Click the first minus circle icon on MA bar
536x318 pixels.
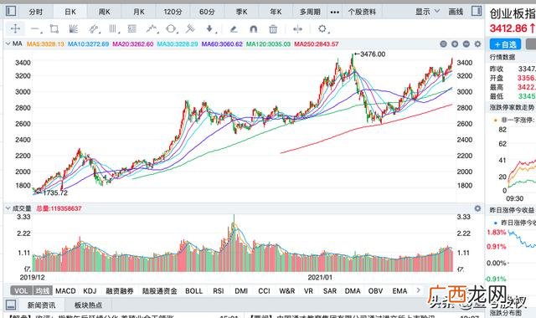point(443,44)
